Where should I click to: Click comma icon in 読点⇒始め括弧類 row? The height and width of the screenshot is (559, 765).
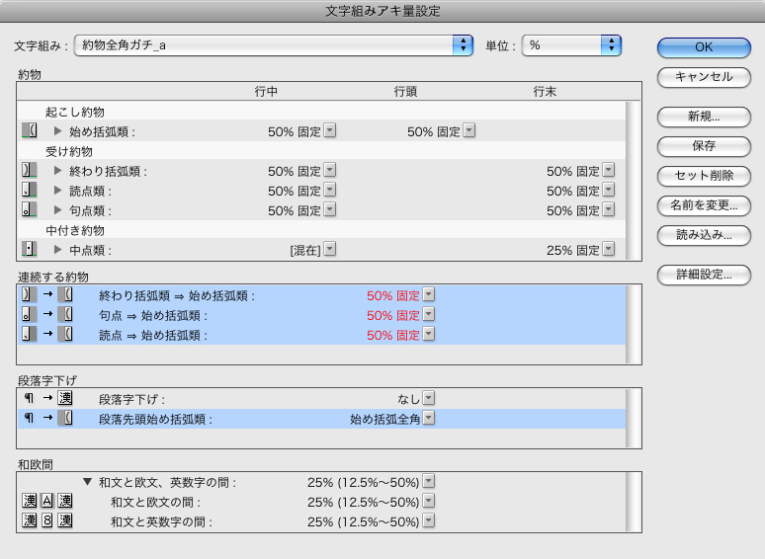click(30, 334)
